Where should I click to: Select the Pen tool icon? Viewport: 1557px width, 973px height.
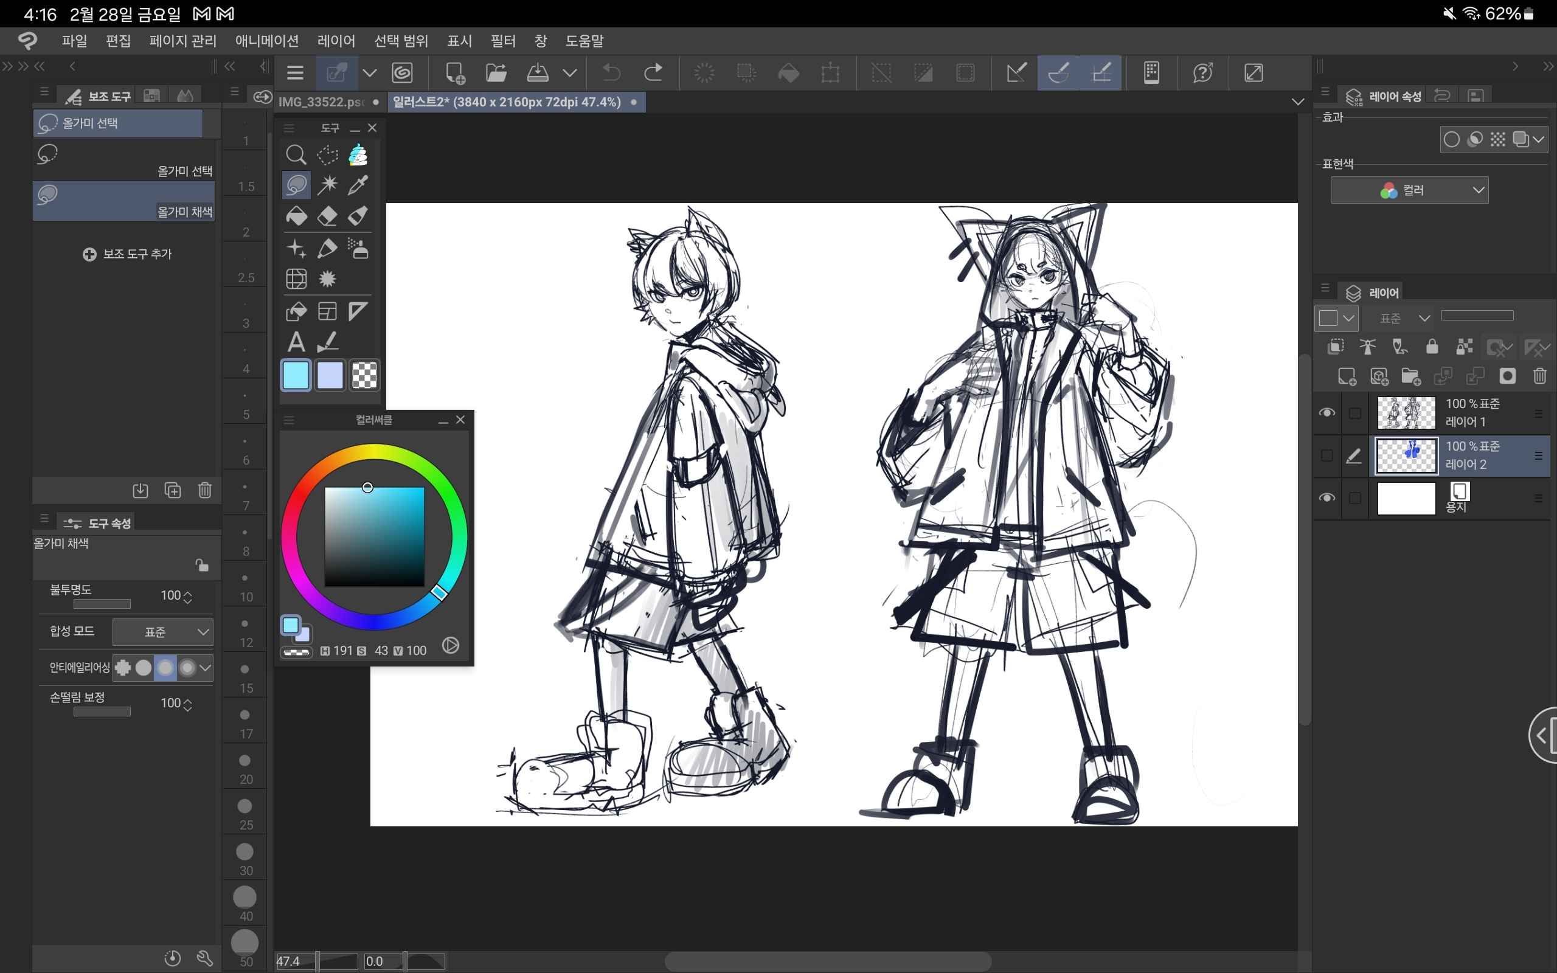tap(327, 248)
